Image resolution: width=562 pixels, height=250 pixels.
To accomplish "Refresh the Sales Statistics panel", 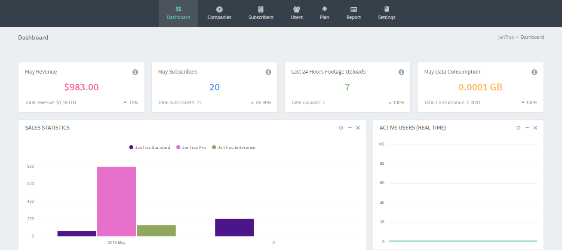I will click(341, 128).
